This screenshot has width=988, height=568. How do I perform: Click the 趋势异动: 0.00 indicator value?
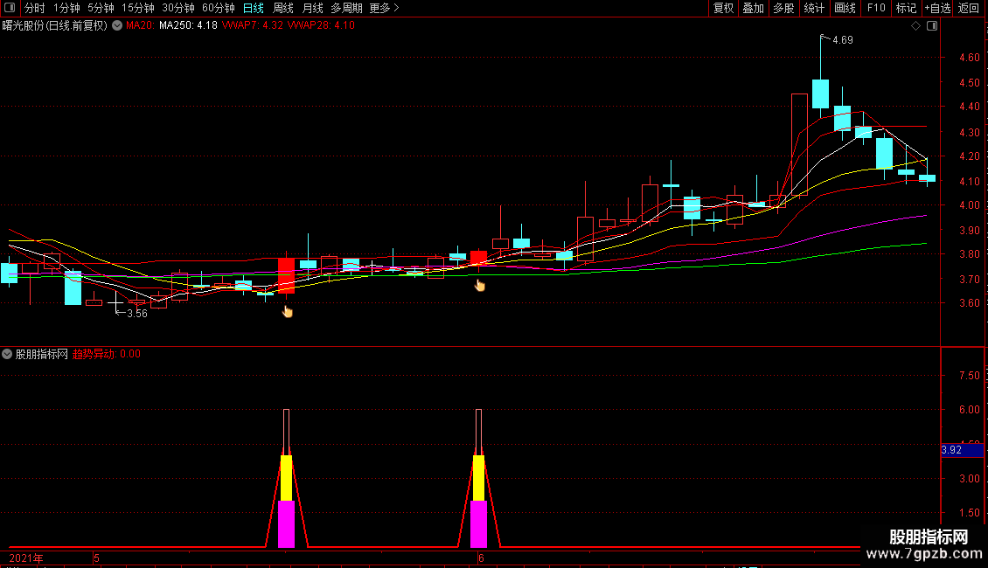pyautogui.click(x=107, y=354)
